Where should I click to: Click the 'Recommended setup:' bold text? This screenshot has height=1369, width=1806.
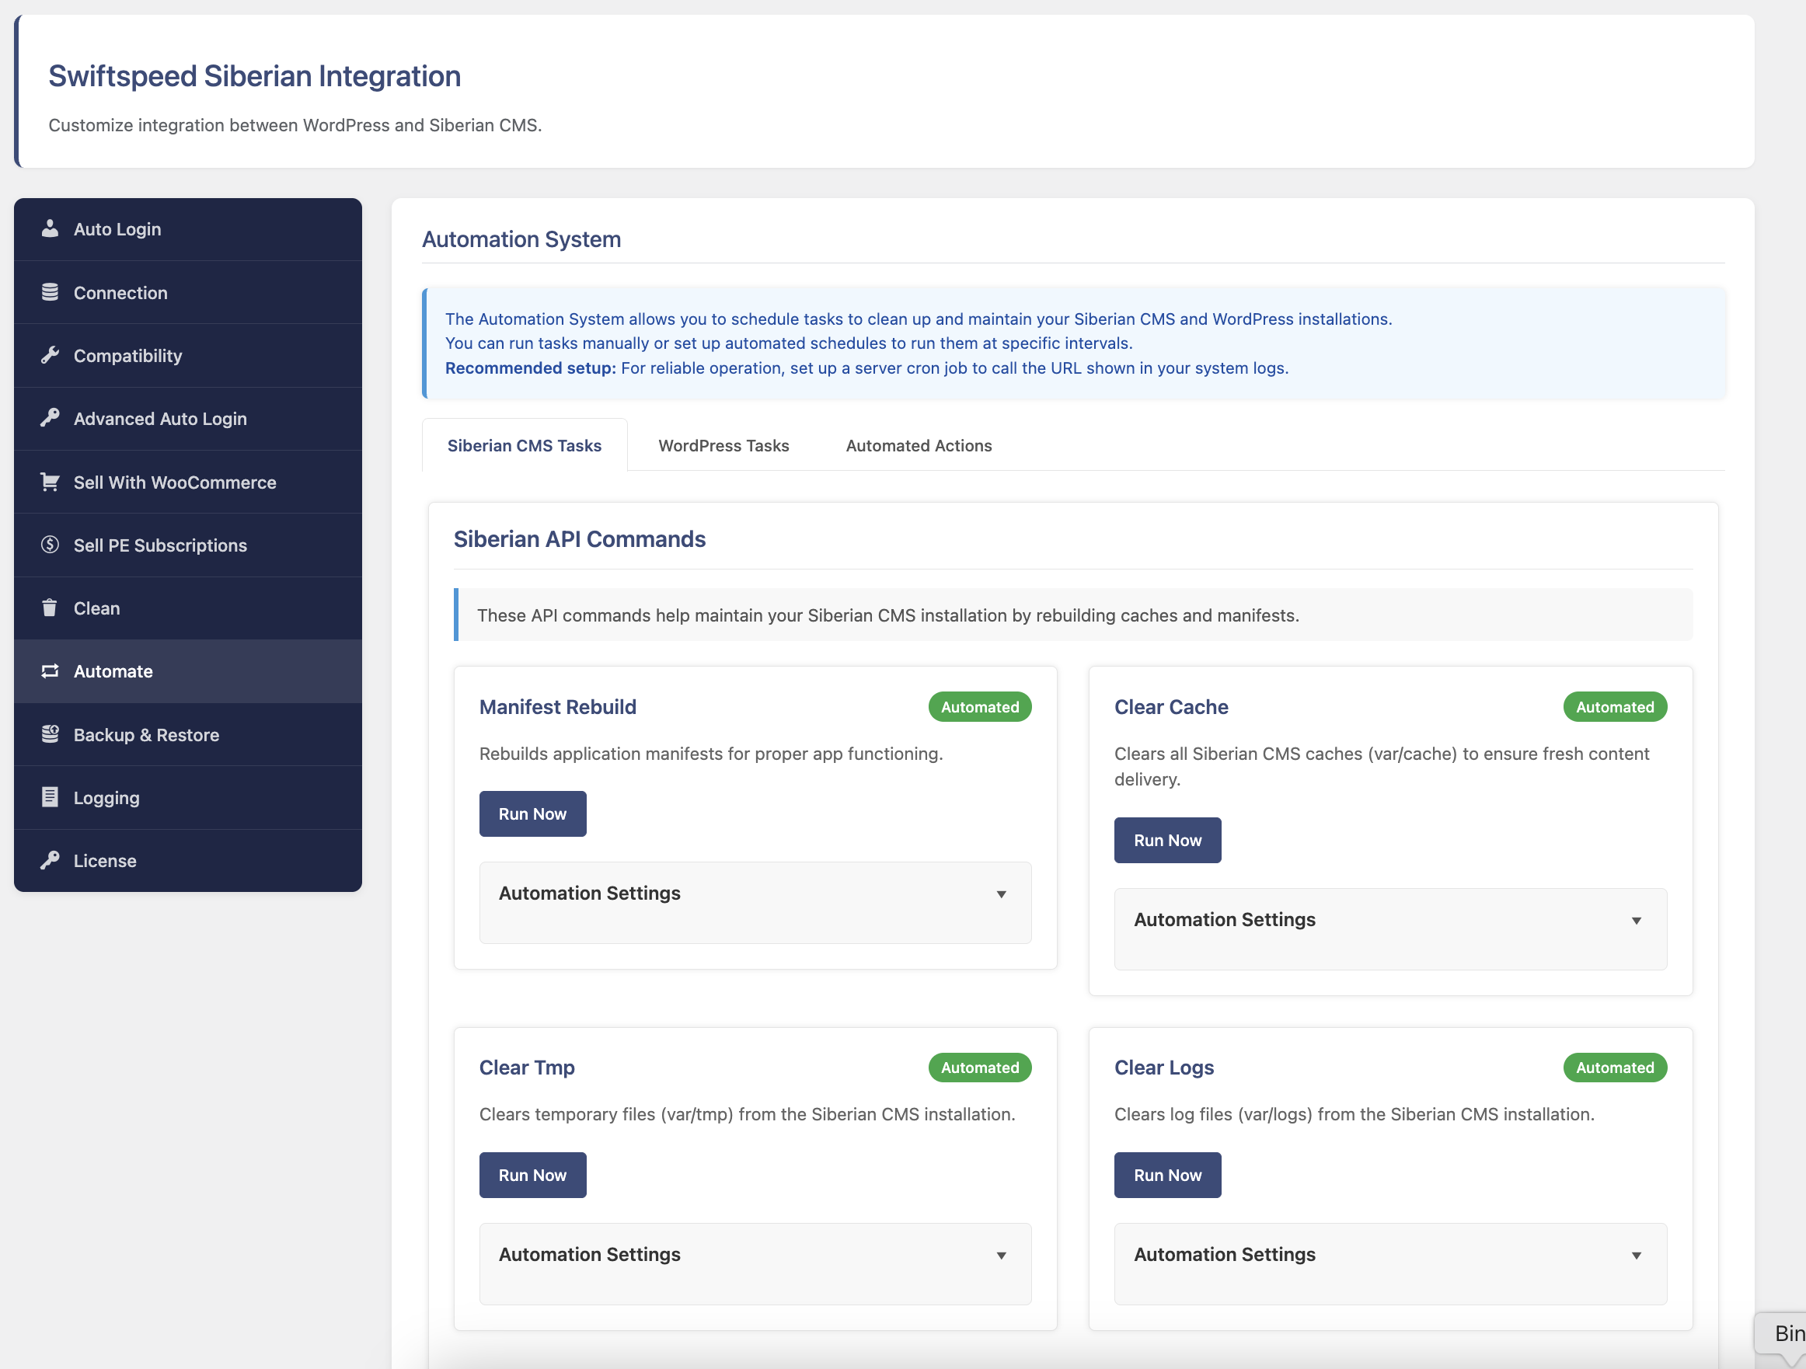point(530,368)
